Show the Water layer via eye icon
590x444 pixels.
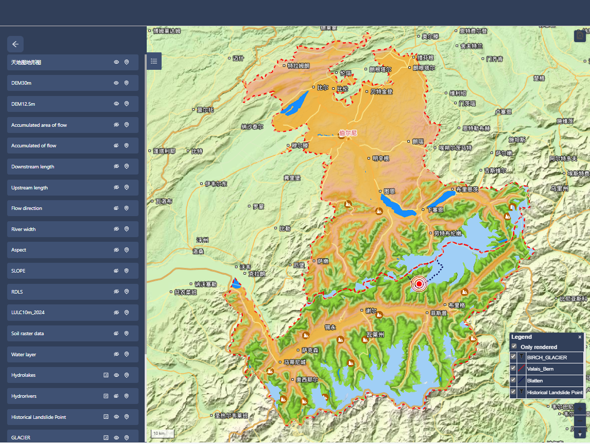(116, 354)
